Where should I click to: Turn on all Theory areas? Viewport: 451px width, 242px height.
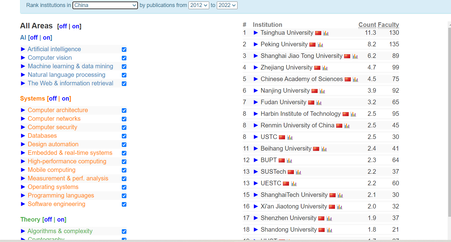point(61,219)
